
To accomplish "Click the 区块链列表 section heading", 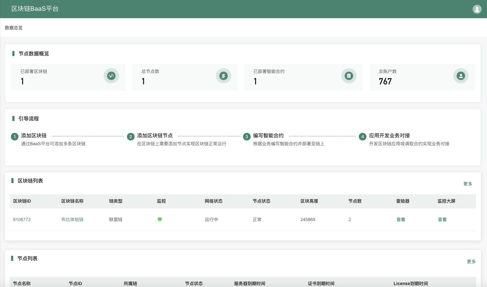I will click(x=30, y=181).
